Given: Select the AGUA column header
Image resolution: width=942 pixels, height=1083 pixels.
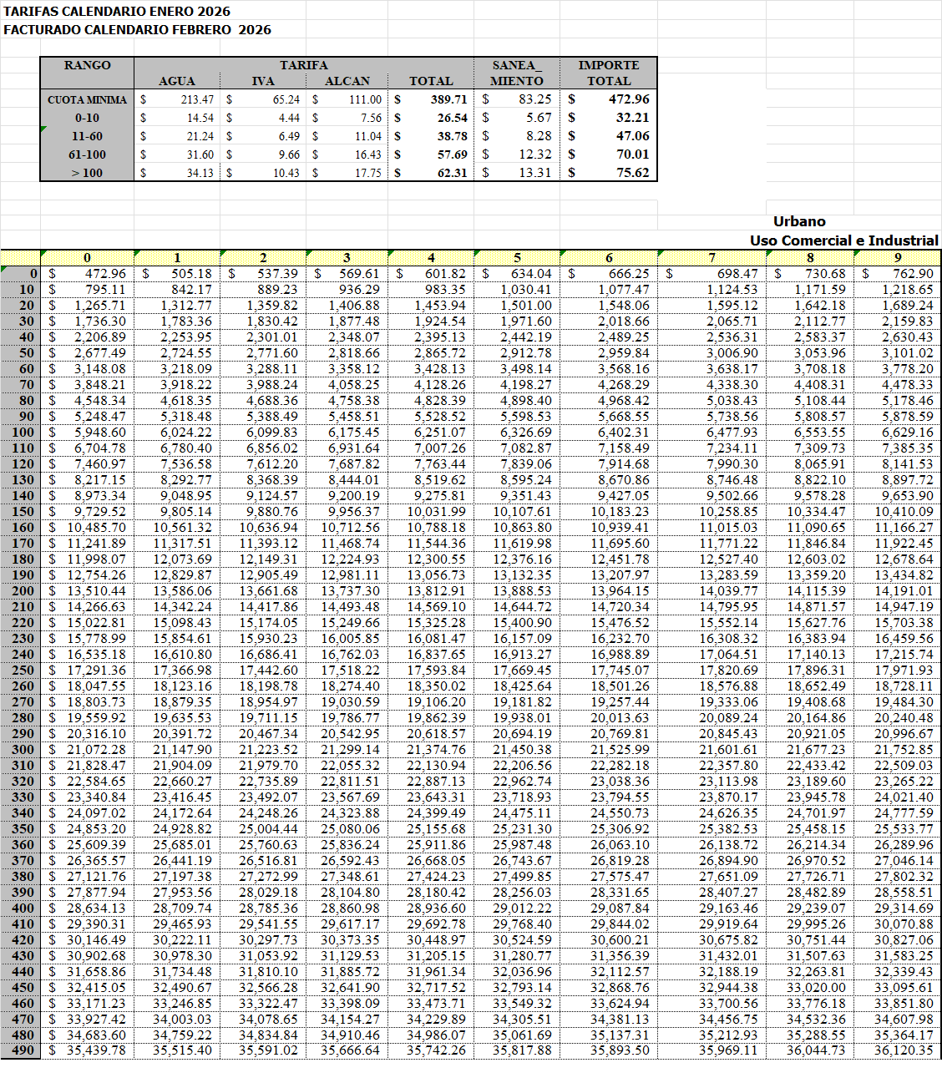Looking at the screenshot, I should pyautogui.click(x=176, y=81).
